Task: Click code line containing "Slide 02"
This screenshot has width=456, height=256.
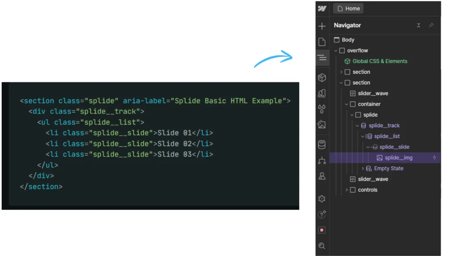Action: 130,144
